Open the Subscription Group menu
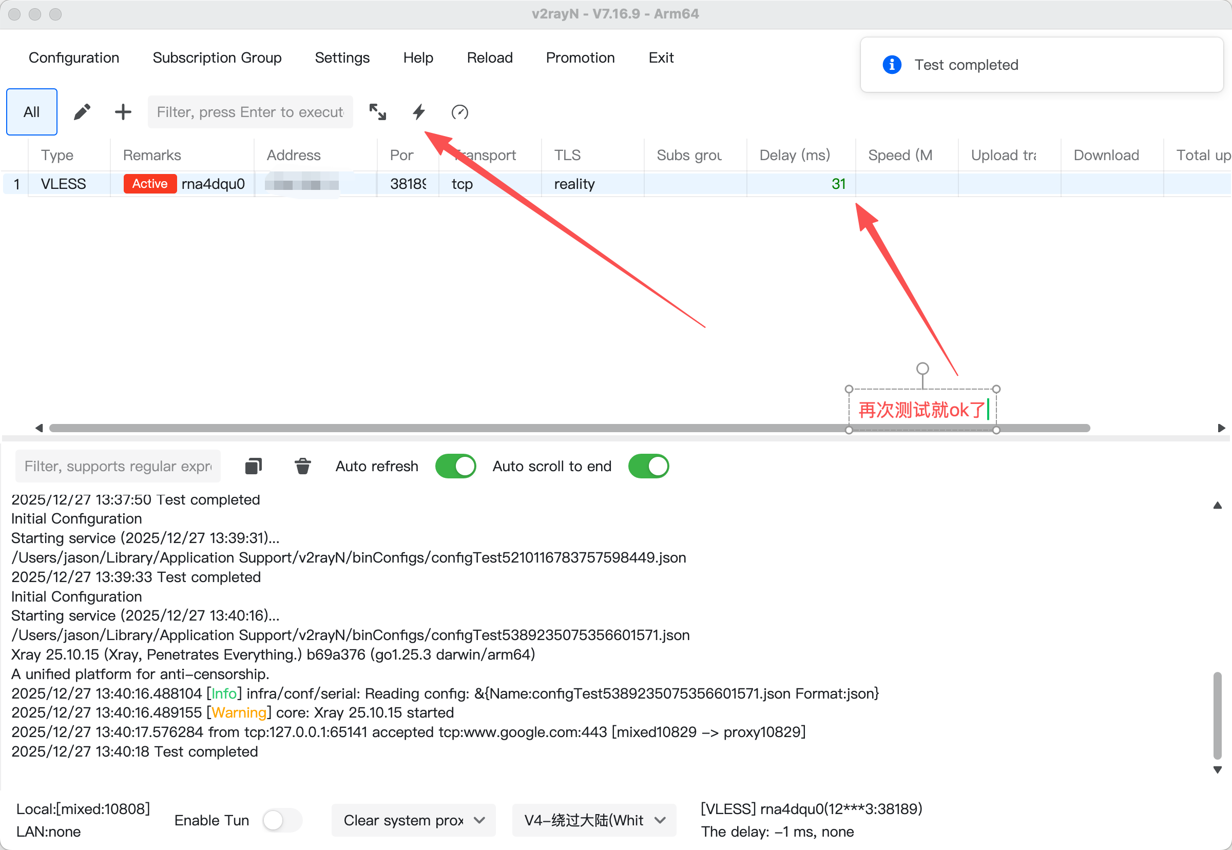1232x850 pixels. coord(217,57)
